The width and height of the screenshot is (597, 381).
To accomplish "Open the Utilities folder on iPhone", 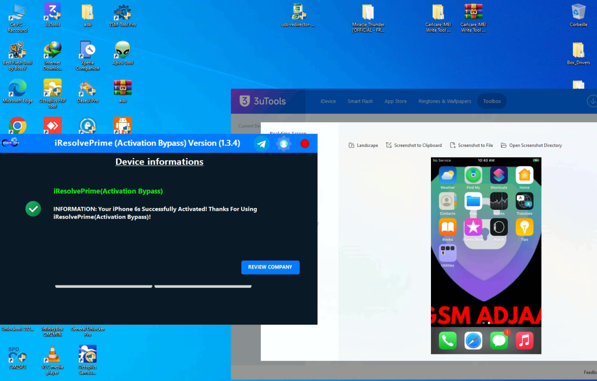I will [x=447, y=253].
